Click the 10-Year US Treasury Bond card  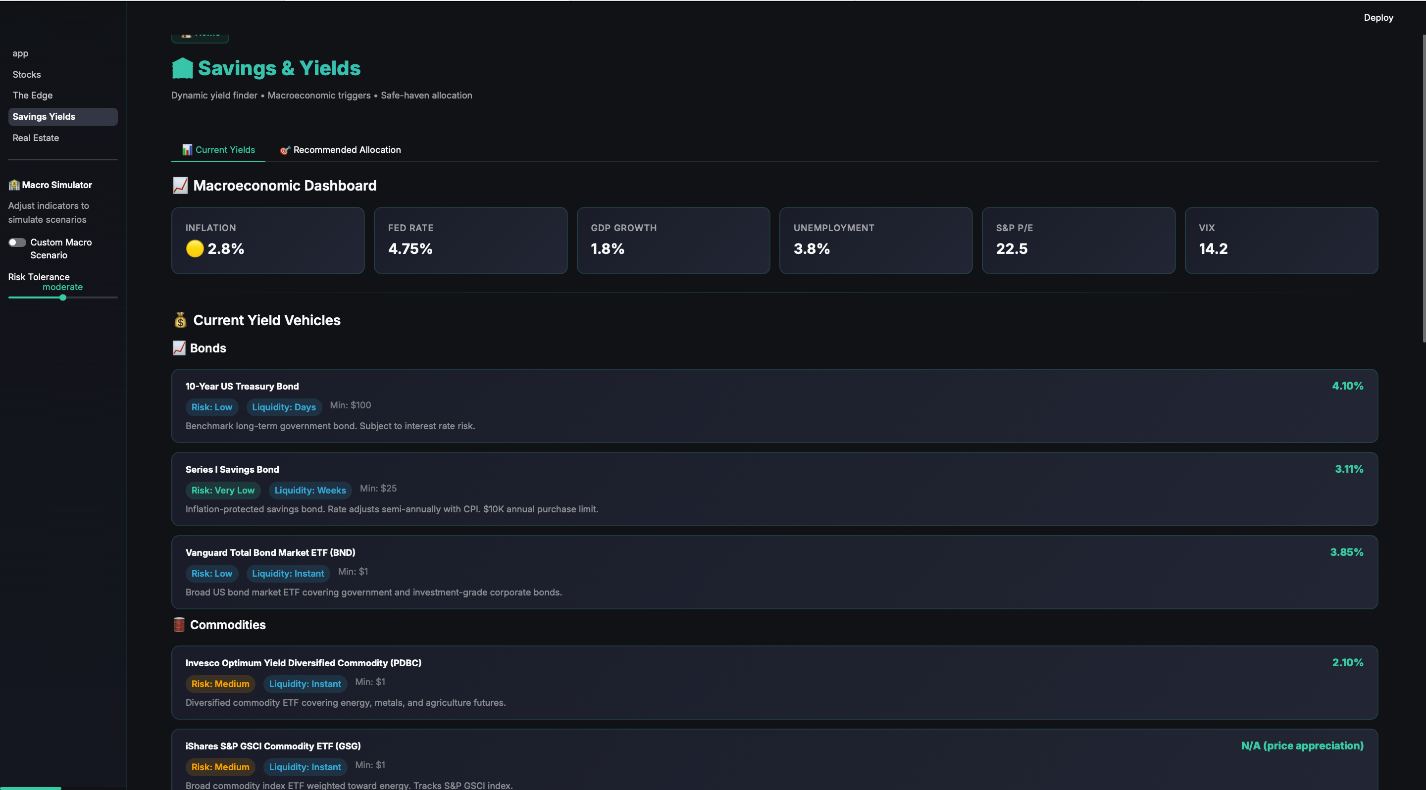click(774, 405)
